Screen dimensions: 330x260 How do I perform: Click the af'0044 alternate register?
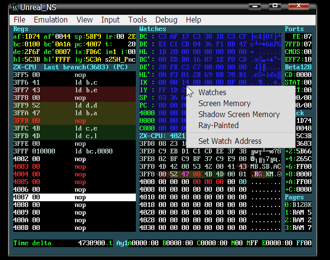tap(57, 37)
